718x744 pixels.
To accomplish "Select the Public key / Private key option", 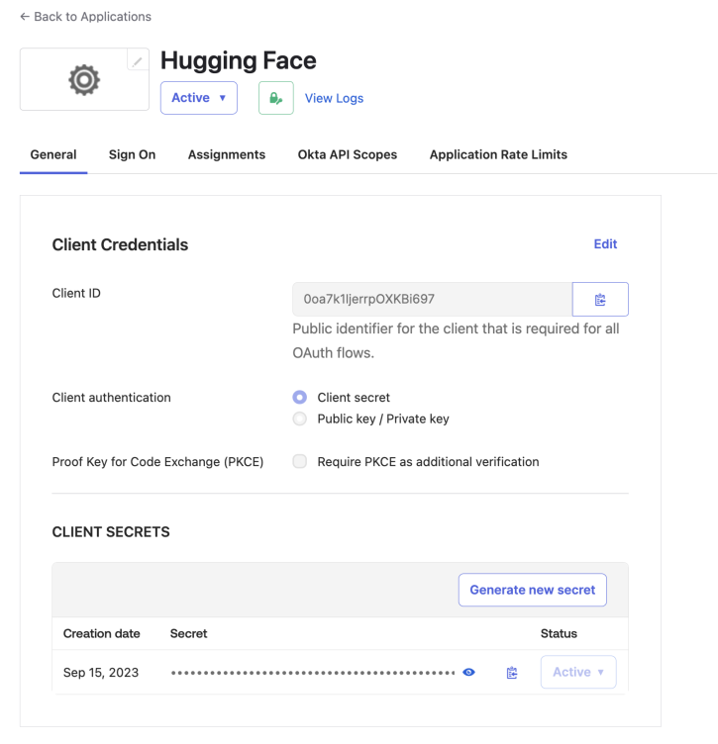I will click(x=300, y=418).
